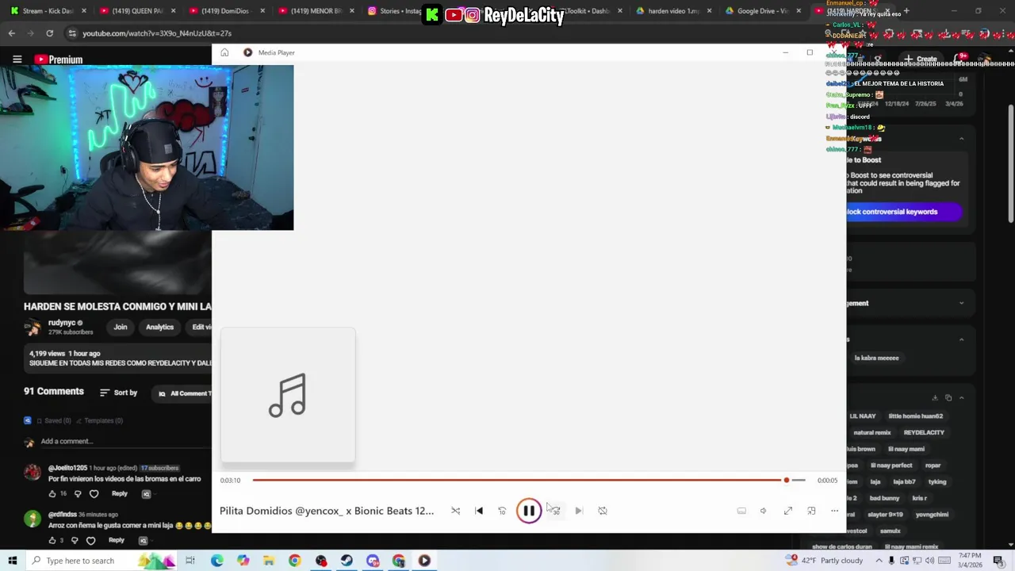Open @Joelito1205 commenter profile
Viewport: 1015px width, 571px height.
(x=67, y=468)
